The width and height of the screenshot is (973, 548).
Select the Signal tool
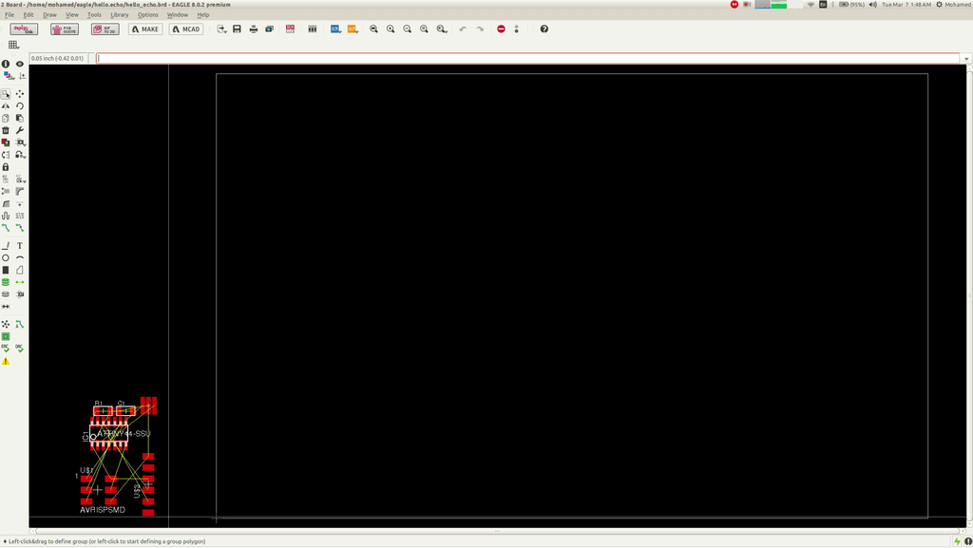click(x=20, y=282)
